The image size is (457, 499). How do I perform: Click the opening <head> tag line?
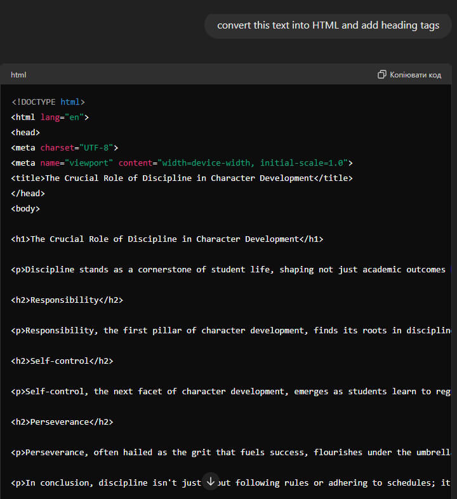click(25, 133)
